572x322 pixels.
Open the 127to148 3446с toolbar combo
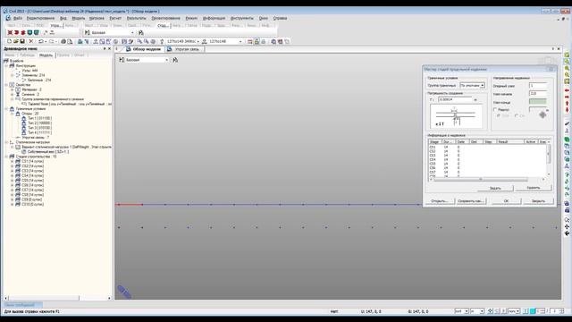198,41
